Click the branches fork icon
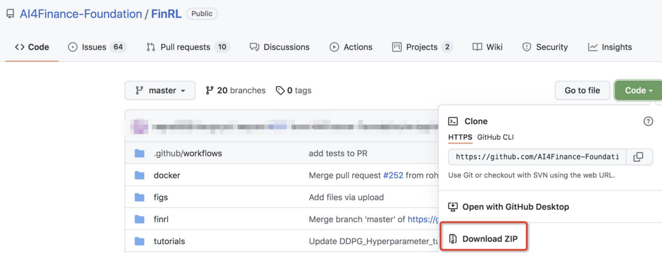 click(x=209, y=90)
